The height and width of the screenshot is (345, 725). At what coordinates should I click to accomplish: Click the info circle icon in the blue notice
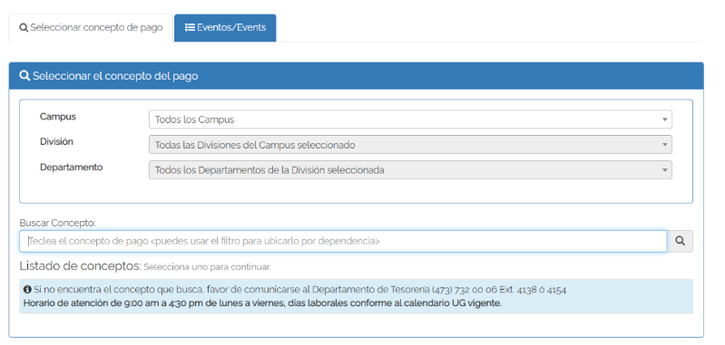pos(27,290)
